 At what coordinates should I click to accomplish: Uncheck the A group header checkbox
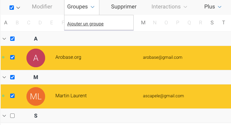point(12,39)
